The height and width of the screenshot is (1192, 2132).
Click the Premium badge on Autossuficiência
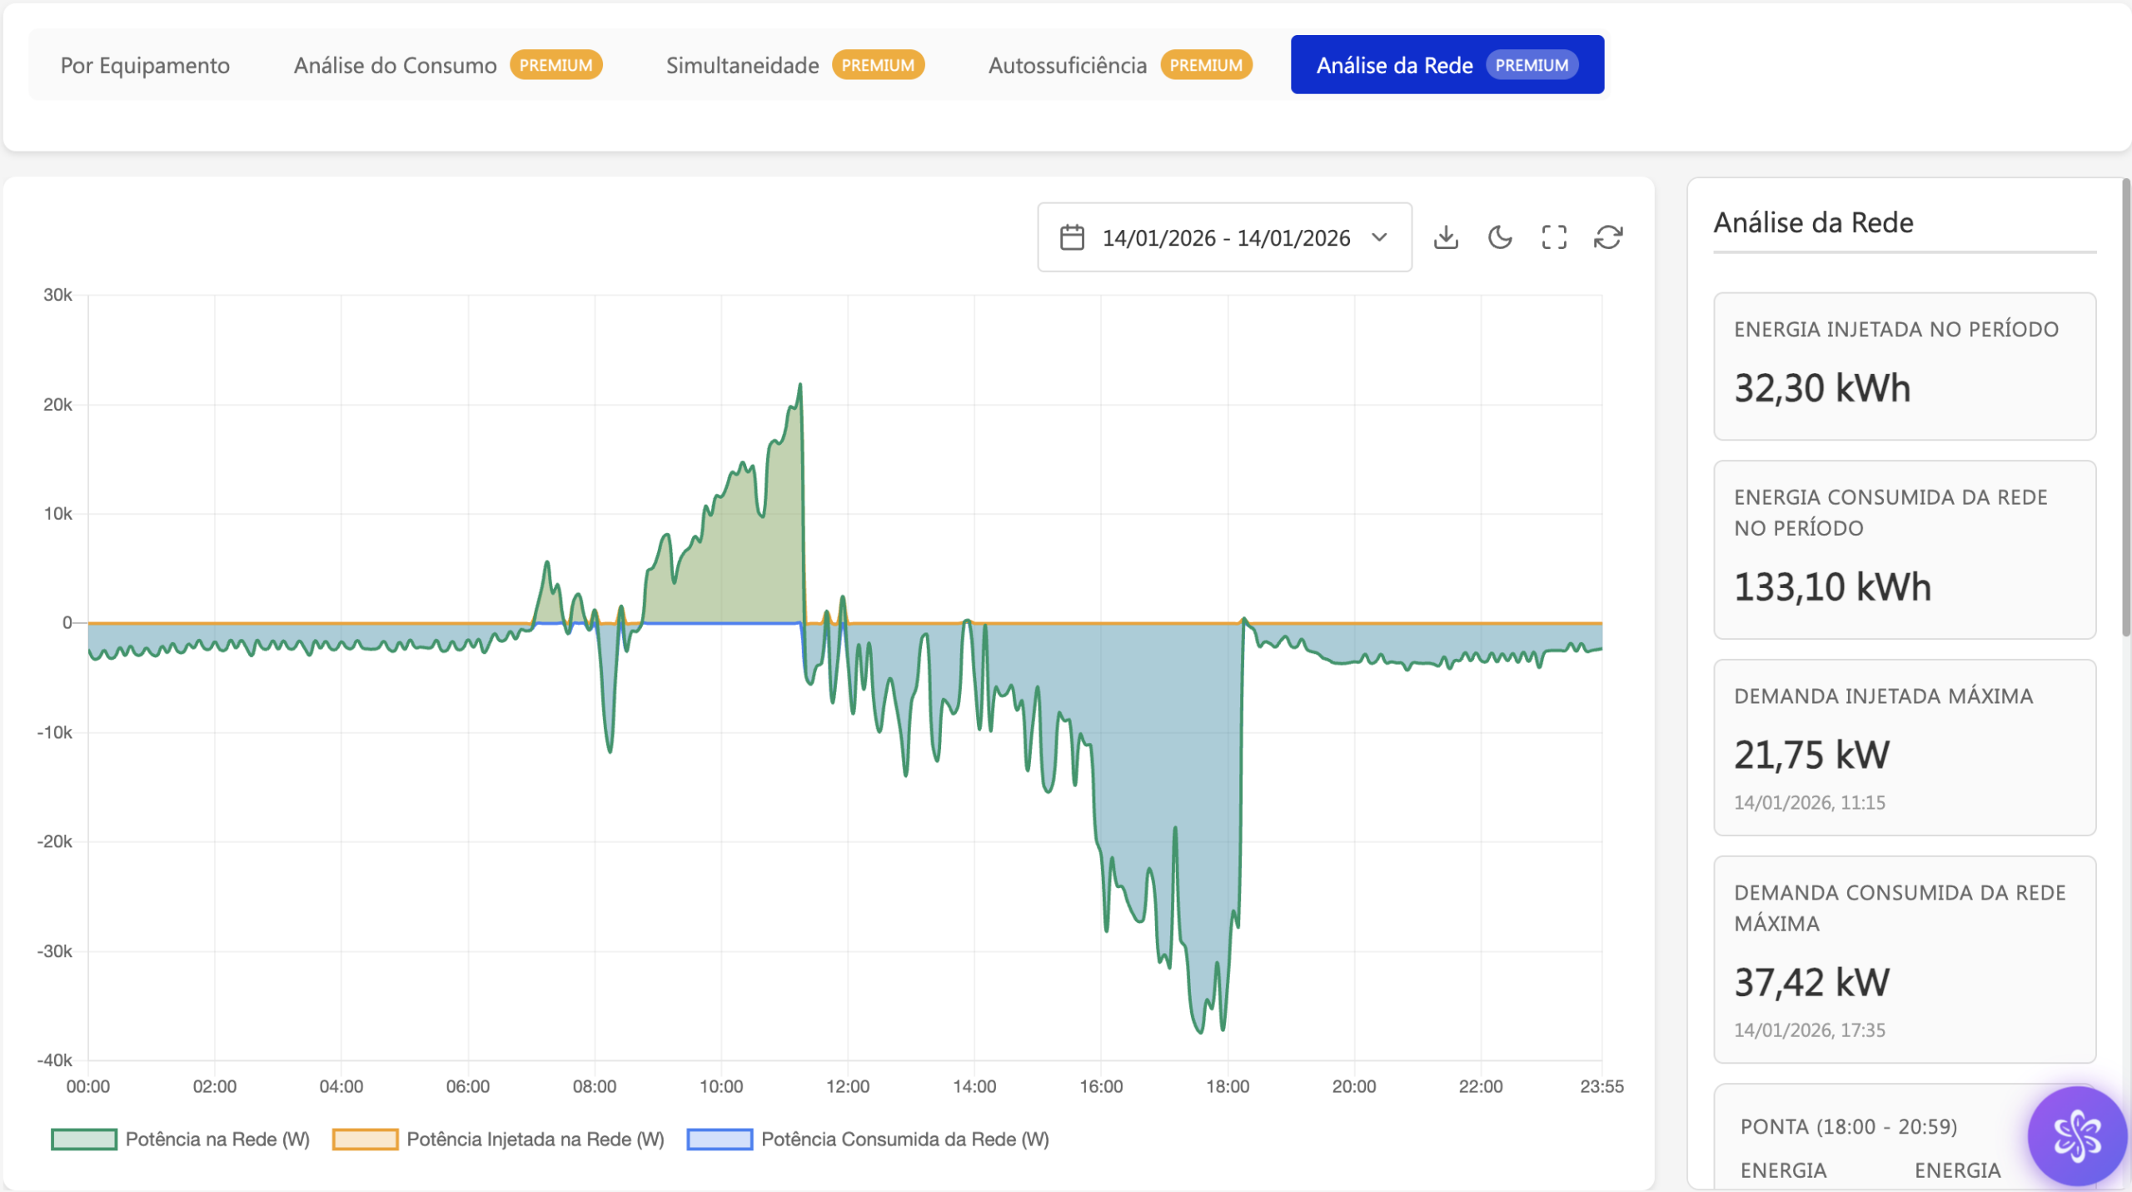pyautogui.click(x=1206, y=65)
